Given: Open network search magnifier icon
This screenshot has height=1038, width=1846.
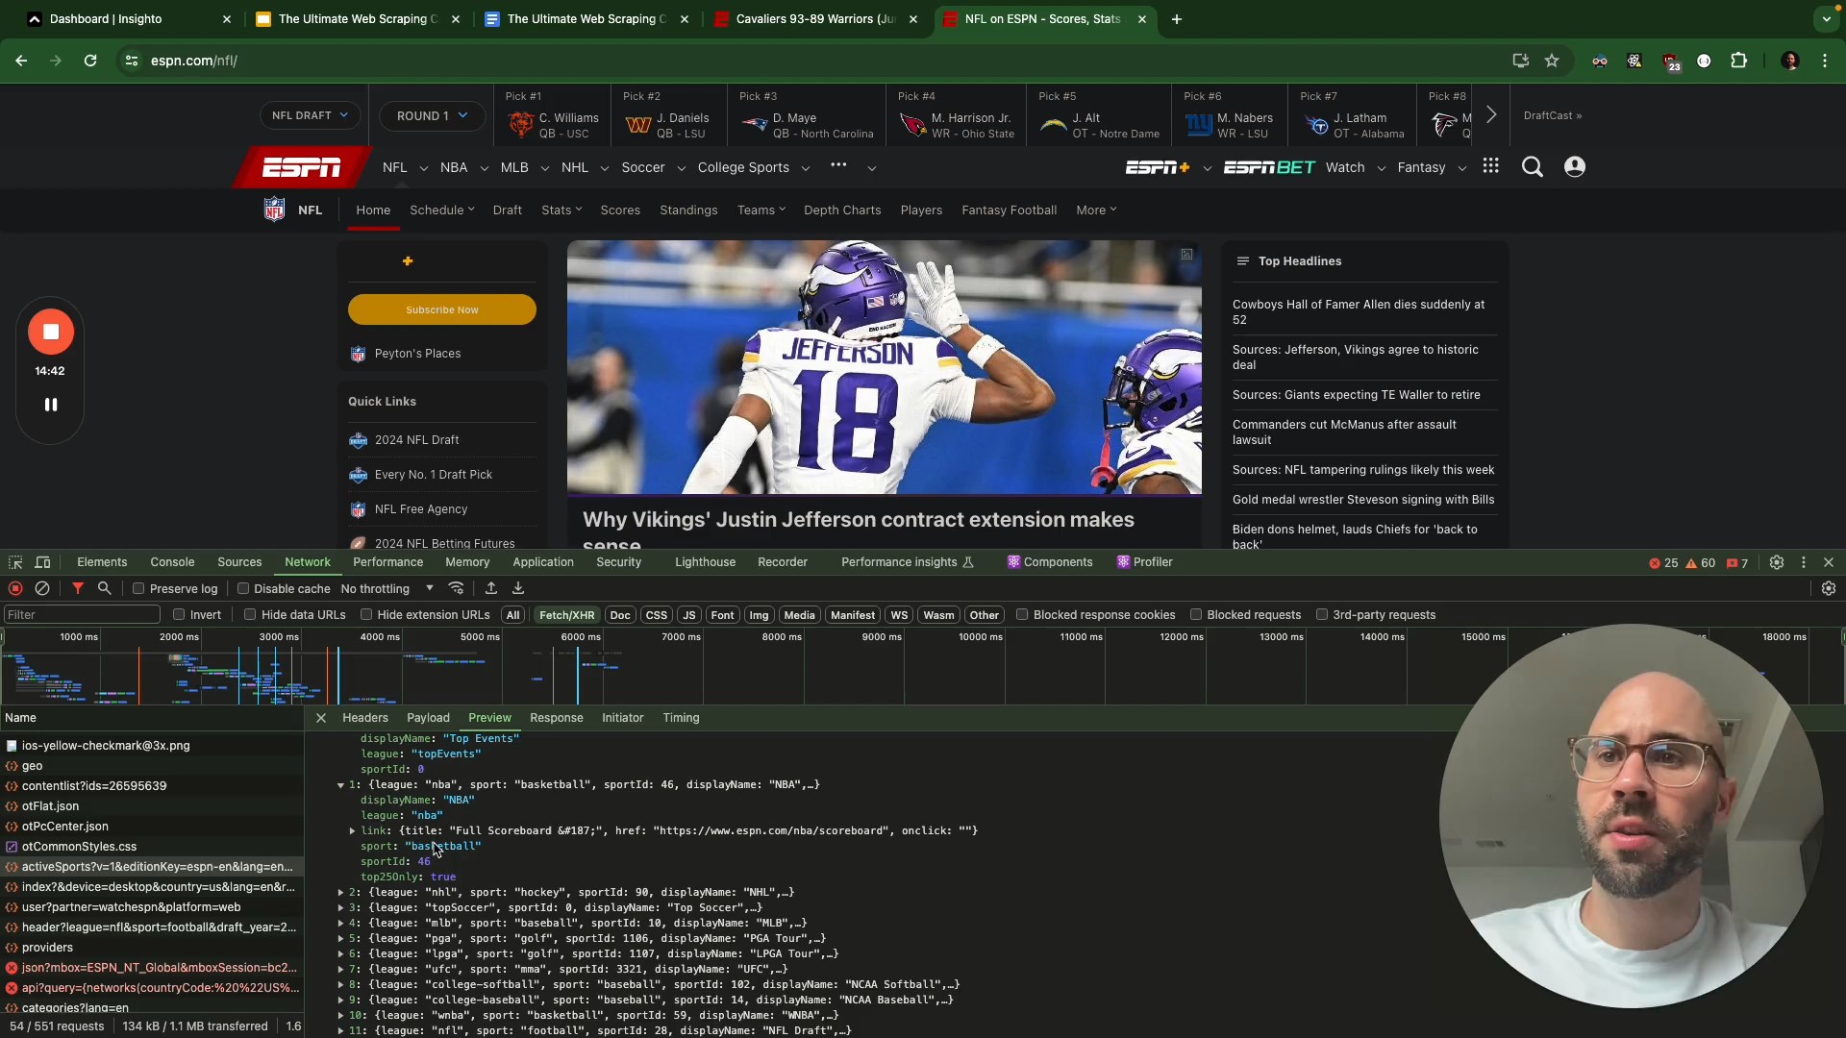Looking at the screenshot, I should pos(105,588).
